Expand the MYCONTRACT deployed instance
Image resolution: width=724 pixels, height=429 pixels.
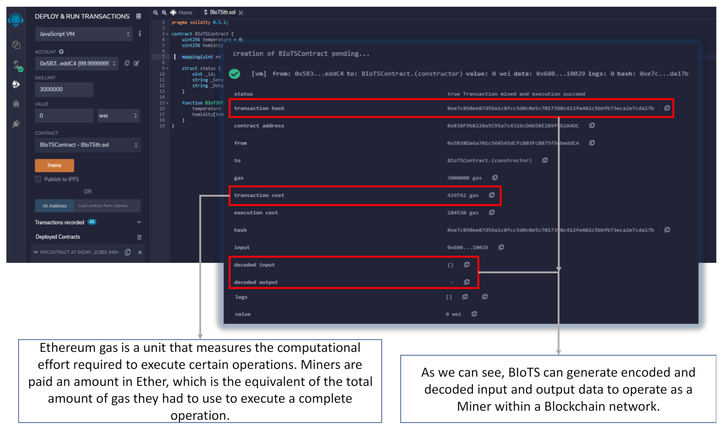36,252
